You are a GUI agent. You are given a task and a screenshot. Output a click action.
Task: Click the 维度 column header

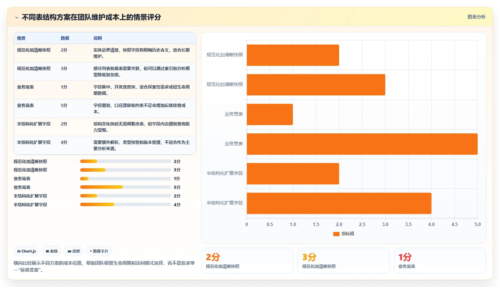coord(21,38)
